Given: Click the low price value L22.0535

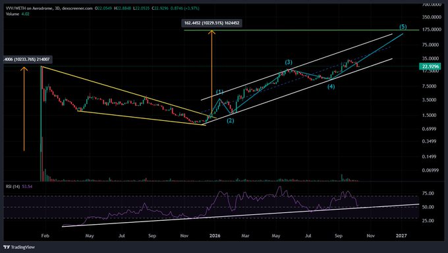Looking at the screenshot, I should point(142,9).
